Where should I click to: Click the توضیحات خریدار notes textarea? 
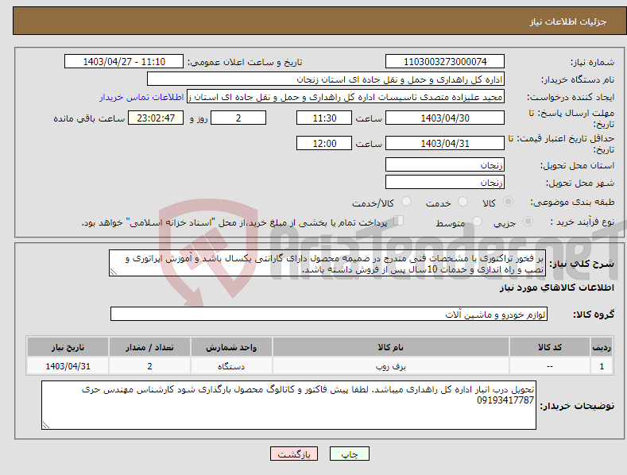pyautogui.click(x=288, y=405)
